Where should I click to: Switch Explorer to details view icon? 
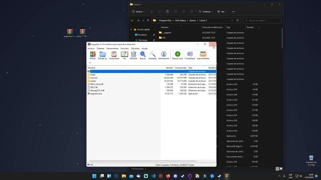tap(277, 169)
